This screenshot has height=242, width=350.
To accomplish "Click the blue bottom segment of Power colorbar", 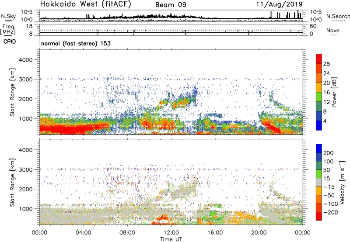I will tap(319, 125).
